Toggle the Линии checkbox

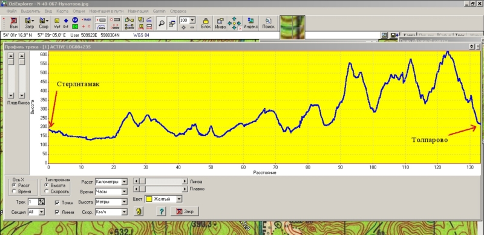[57, 212]
